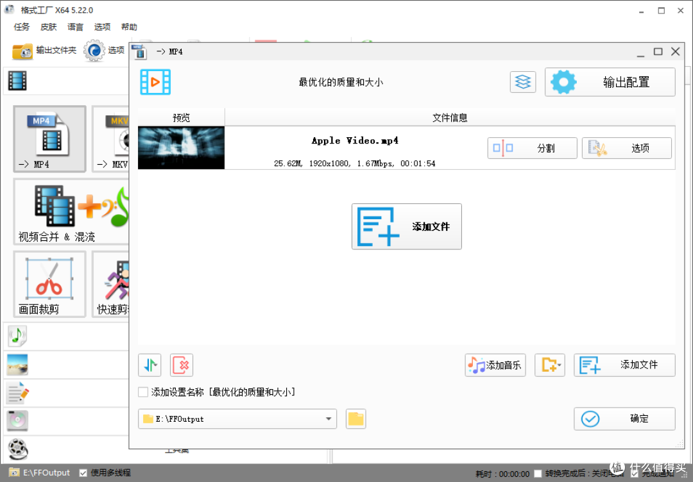Click the browse folder icon beside output path
The image size is (693, 482).
pos(355,419)
